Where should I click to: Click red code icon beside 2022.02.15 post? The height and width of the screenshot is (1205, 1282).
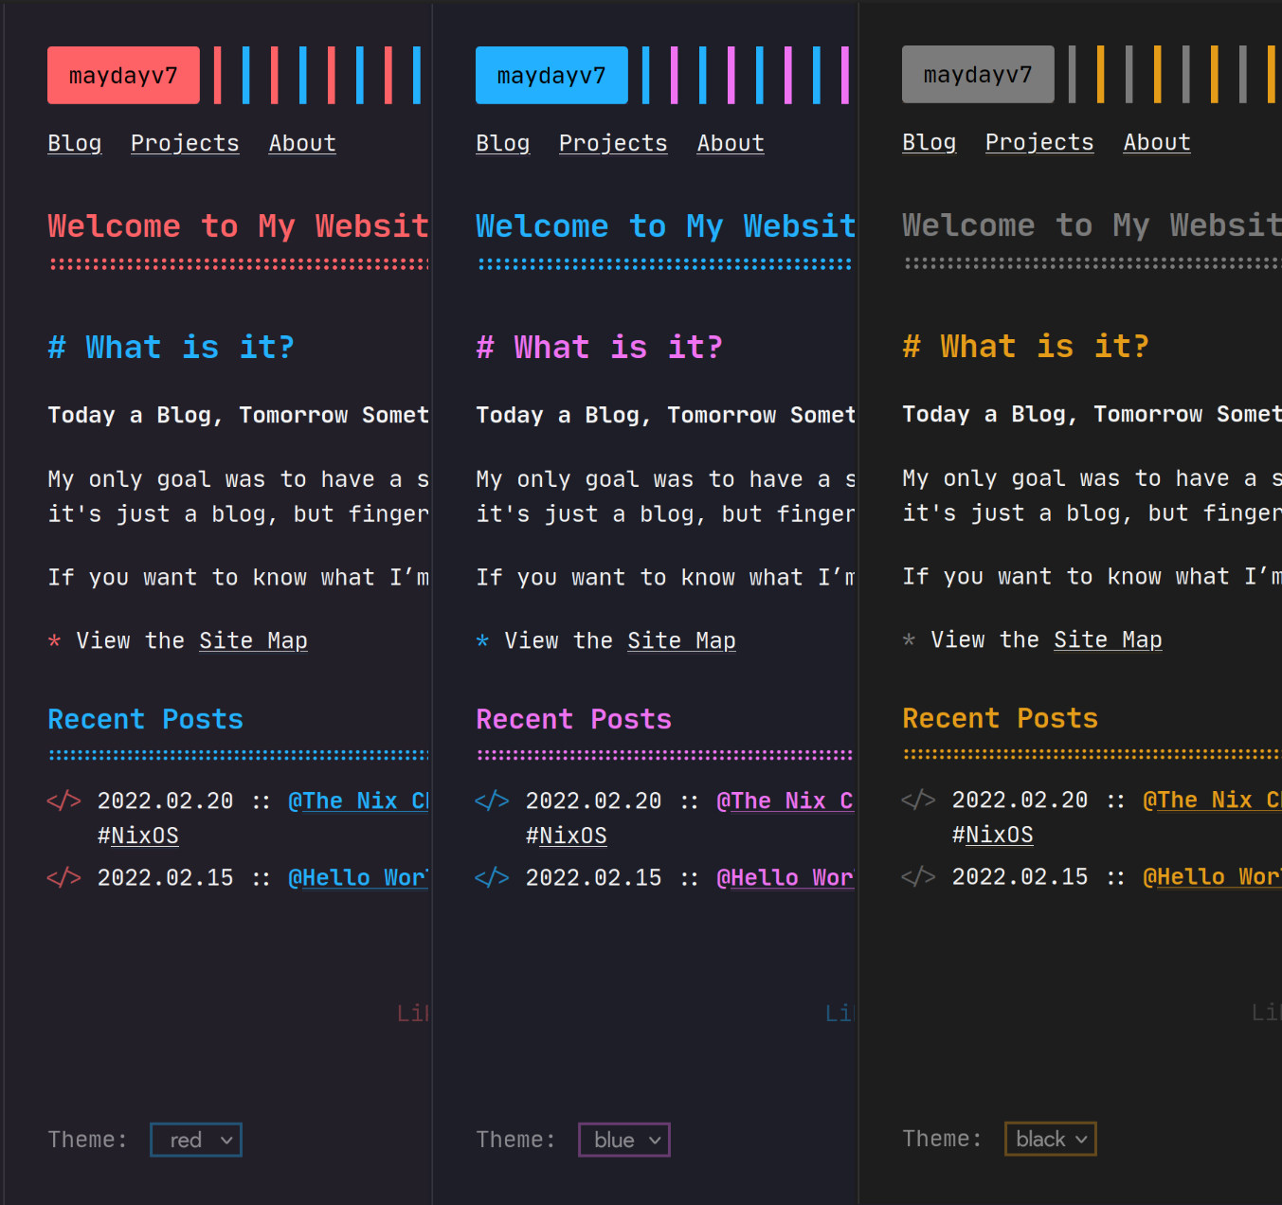pyautogui.click(x=64, y=878)
